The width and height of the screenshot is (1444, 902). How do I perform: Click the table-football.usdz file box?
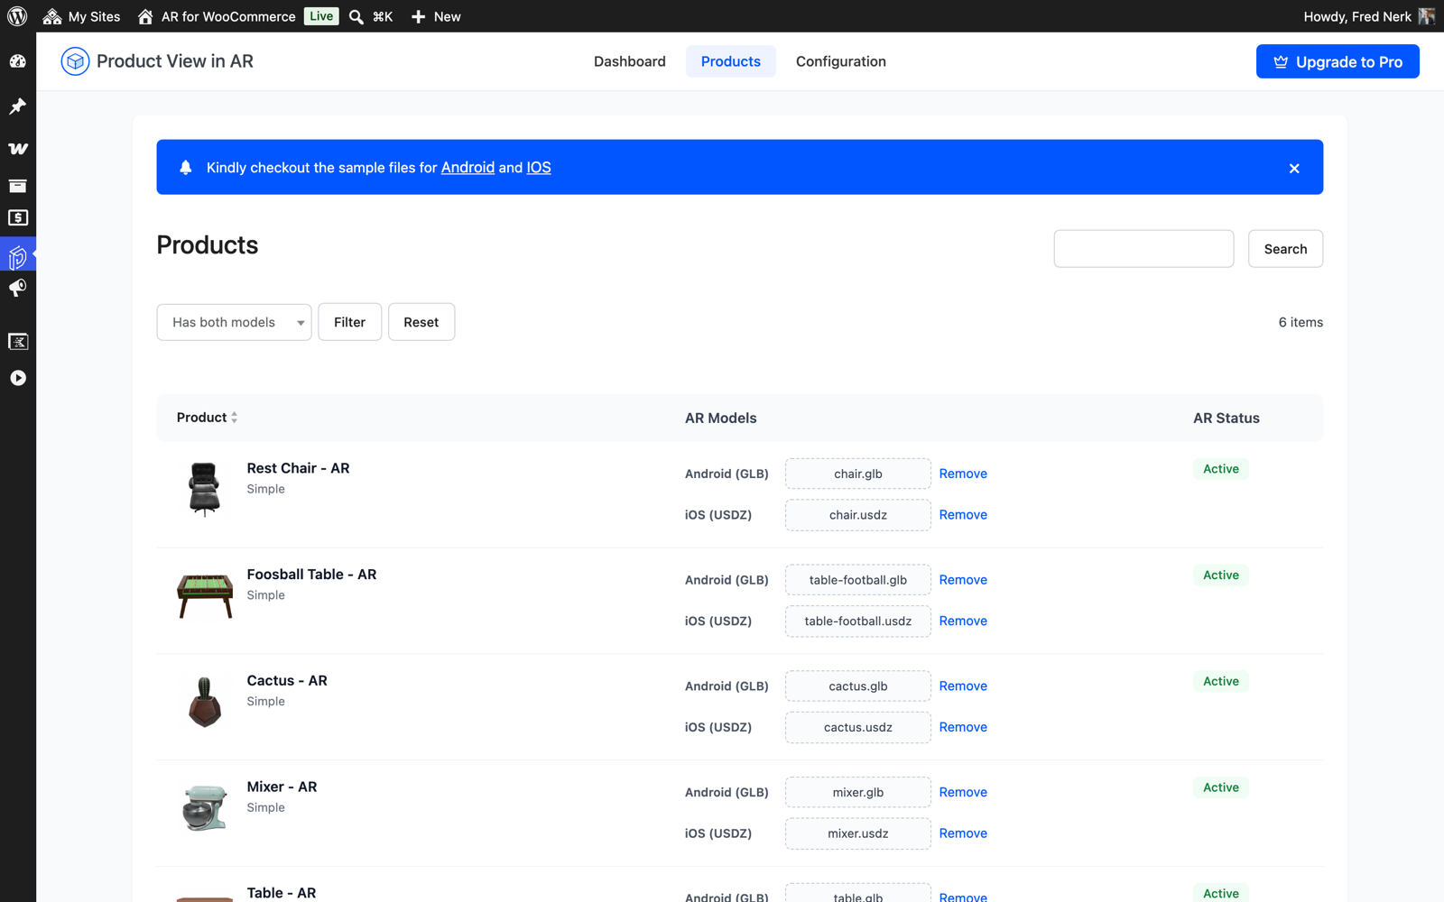(858, 621)
